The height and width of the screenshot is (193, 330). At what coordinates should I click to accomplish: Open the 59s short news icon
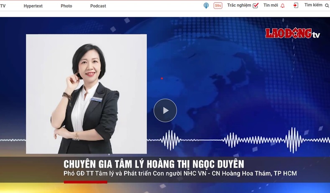click(218, 5)
